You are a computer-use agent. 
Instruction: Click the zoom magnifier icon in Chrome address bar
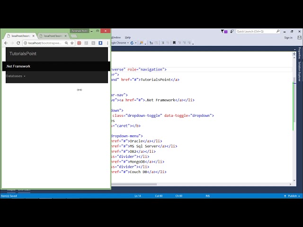pyautogui.click(x=66, y=43)
